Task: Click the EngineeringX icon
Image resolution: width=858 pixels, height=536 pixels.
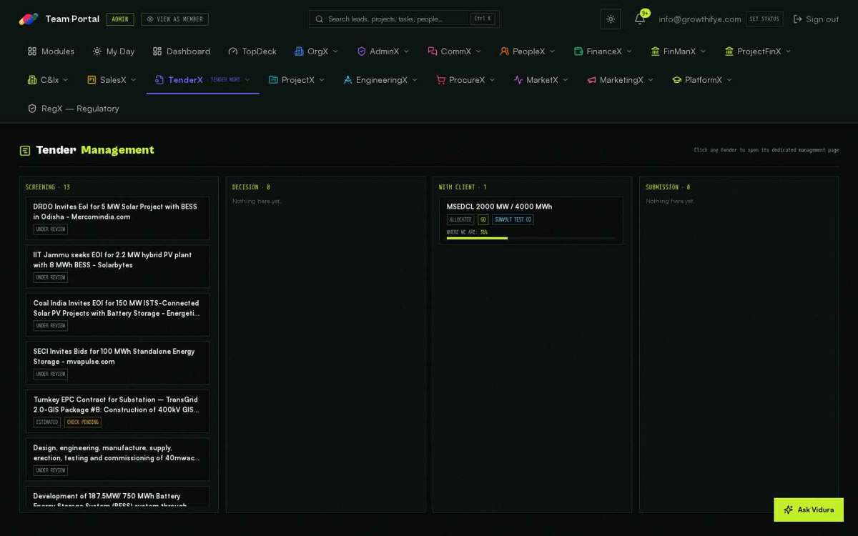Action: [x=347, y=80]
